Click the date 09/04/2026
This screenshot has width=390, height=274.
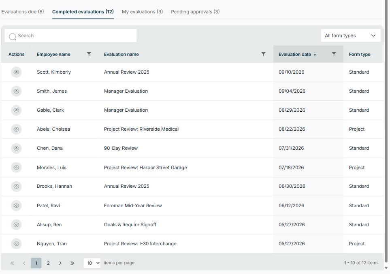click(292, 91)
